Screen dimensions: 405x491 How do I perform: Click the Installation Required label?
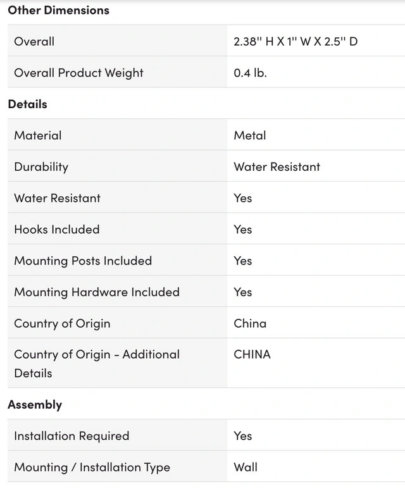tap(72, 436)
